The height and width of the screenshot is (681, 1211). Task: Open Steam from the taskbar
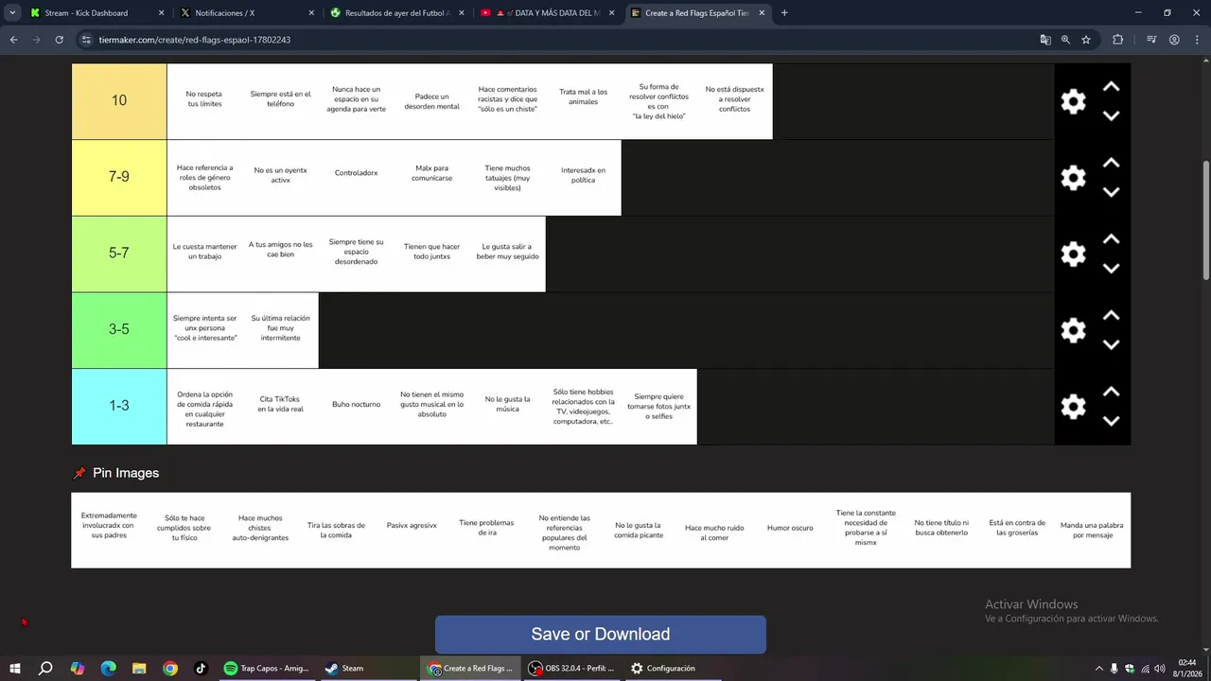pos(344,668)
